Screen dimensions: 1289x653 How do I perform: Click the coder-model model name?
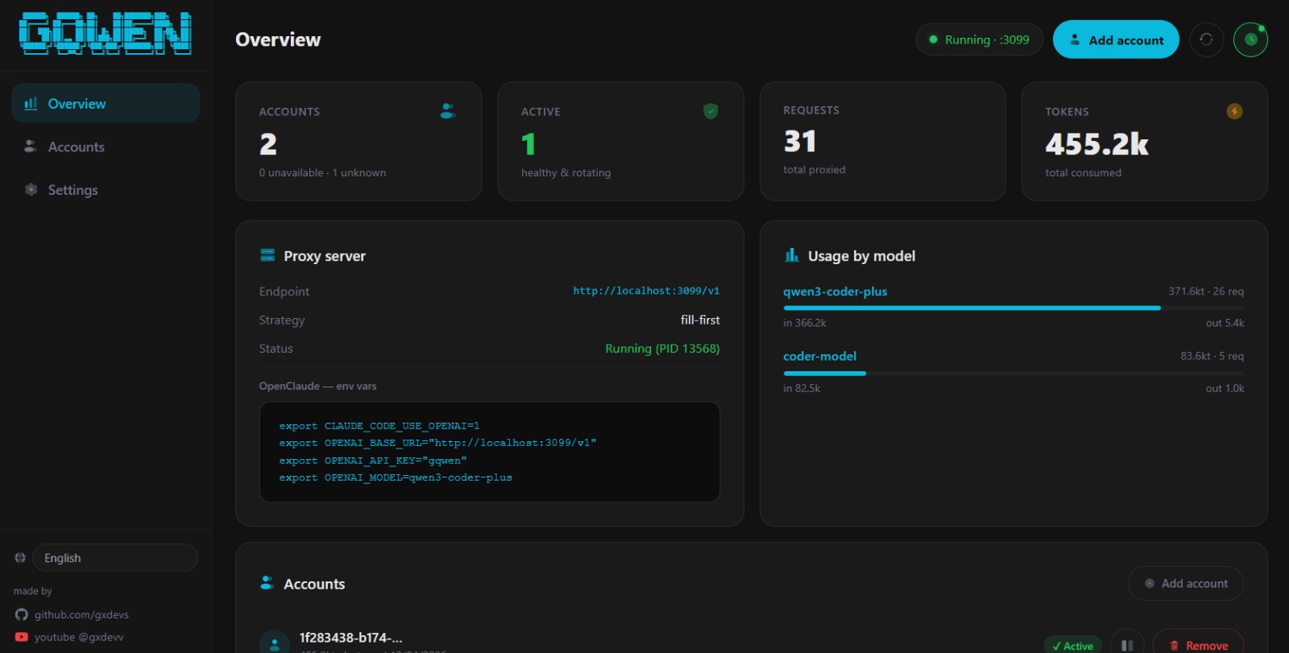[819, 356]
